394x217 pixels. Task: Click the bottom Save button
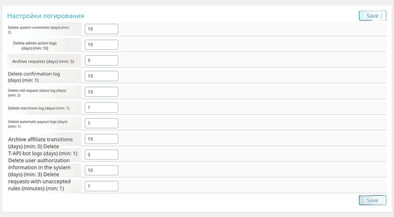(x=372, y=200)
